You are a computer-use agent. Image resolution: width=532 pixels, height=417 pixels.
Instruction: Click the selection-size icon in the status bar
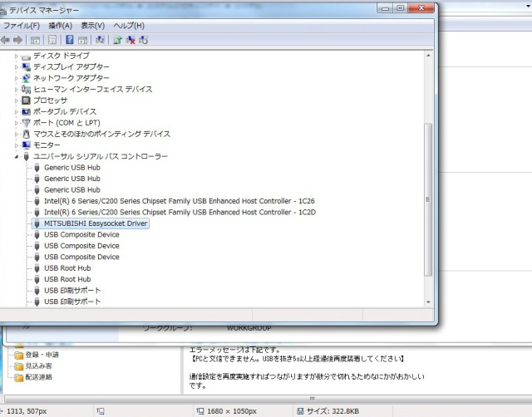(101, 411)
